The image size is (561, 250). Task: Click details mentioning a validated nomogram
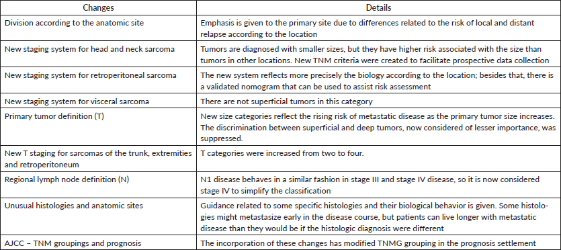point(378,81)
